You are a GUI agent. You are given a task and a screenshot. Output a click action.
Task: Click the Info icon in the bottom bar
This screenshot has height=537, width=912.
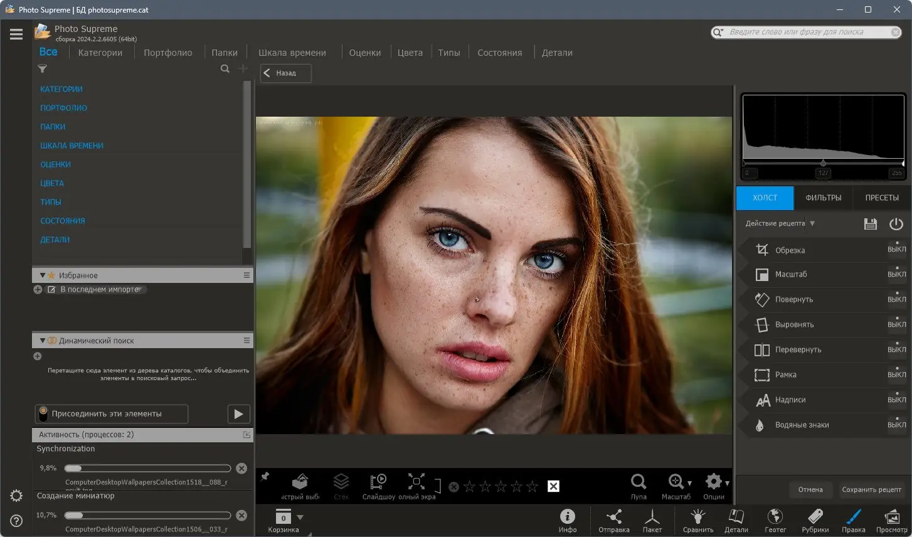coord(567,516)
